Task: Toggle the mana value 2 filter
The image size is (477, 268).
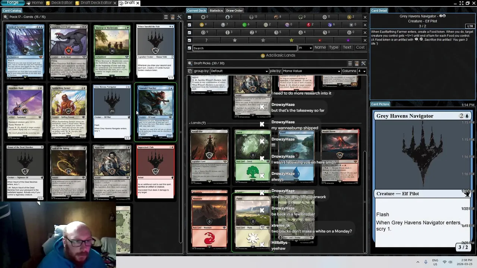Action: 253,33
